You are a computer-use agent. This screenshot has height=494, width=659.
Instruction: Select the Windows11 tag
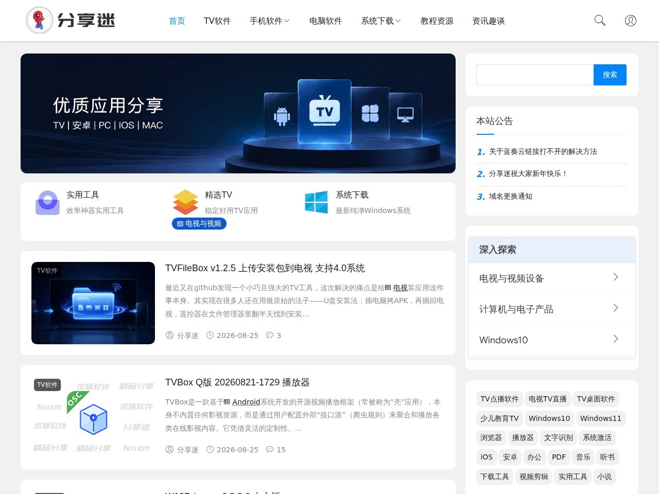point(601,418)
